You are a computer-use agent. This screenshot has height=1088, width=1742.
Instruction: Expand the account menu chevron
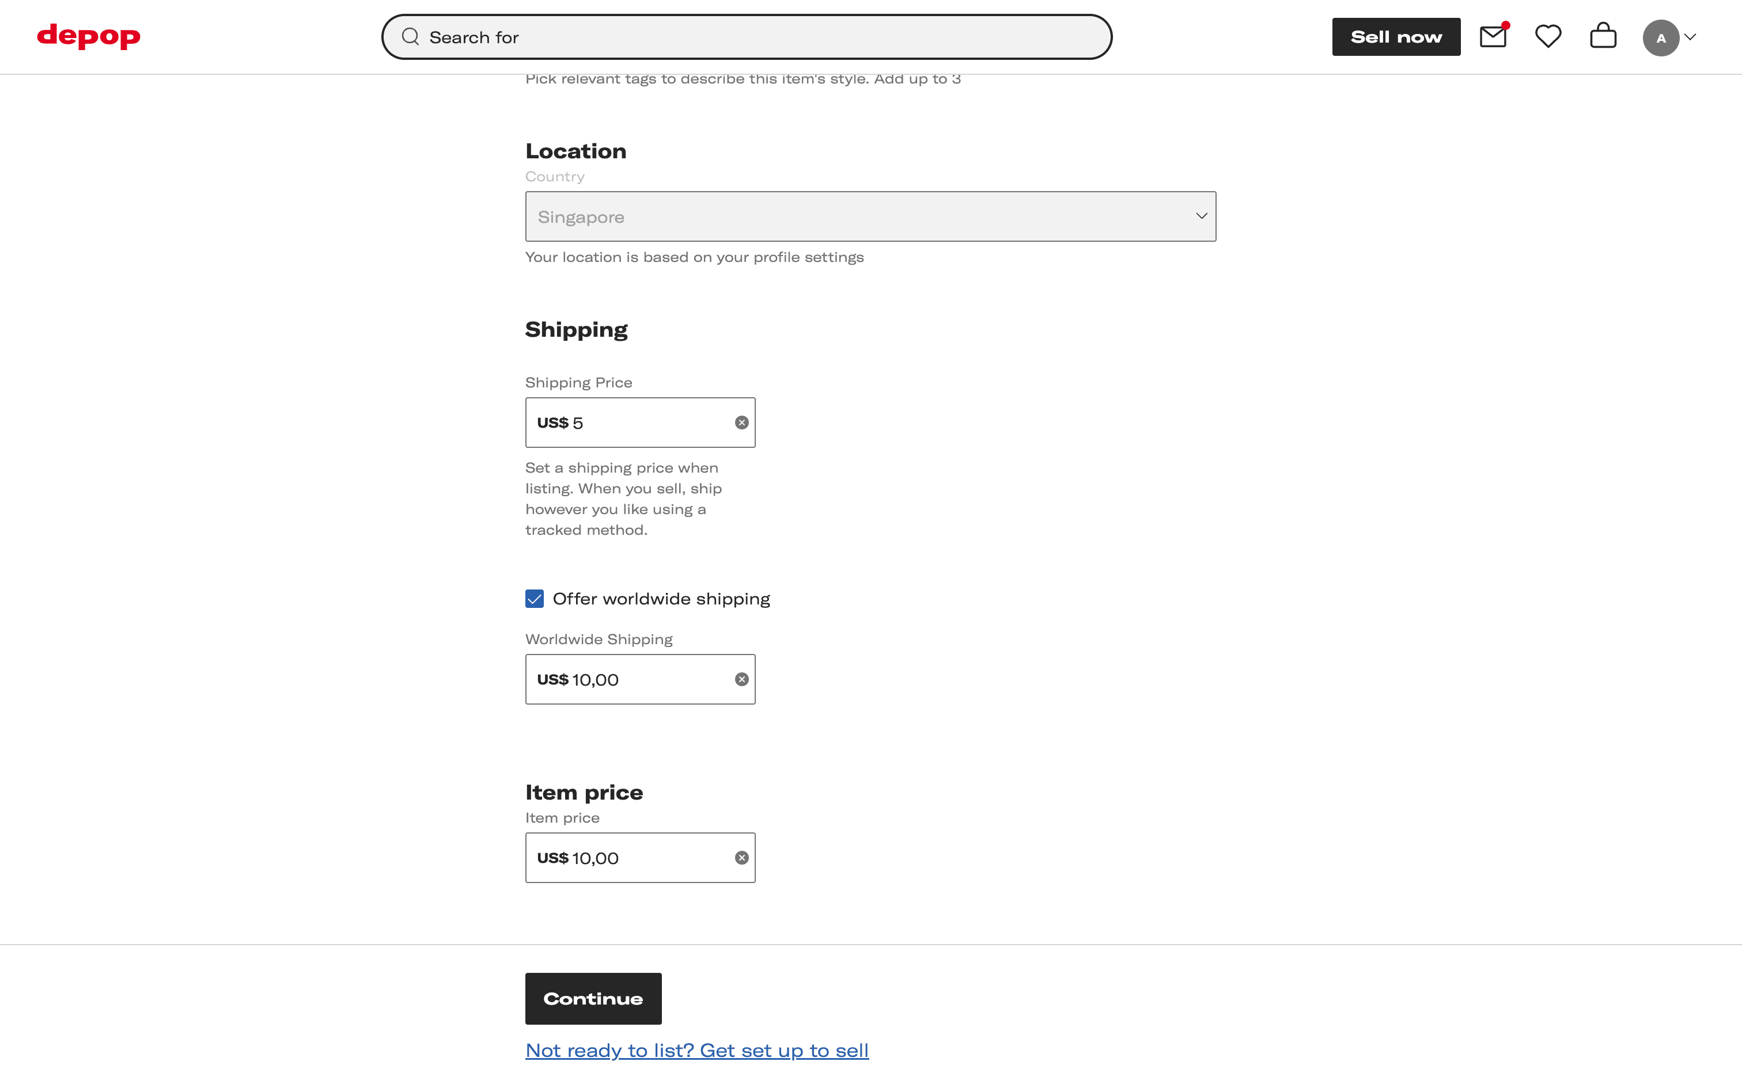1691,37
